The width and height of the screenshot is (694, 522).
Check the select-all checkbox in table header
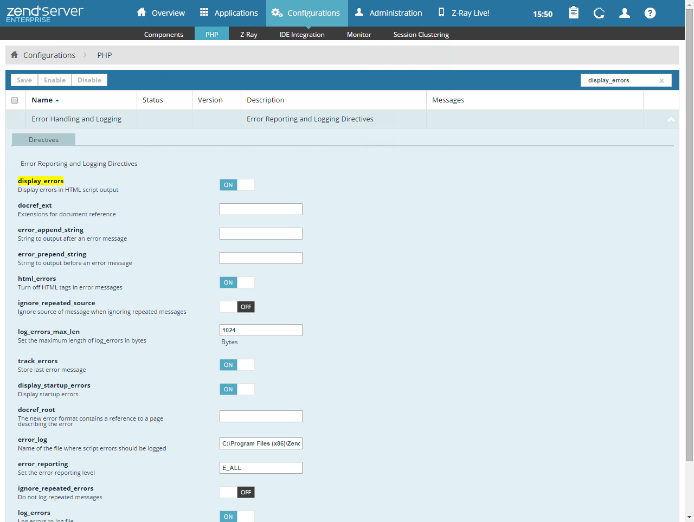[15, 100]
